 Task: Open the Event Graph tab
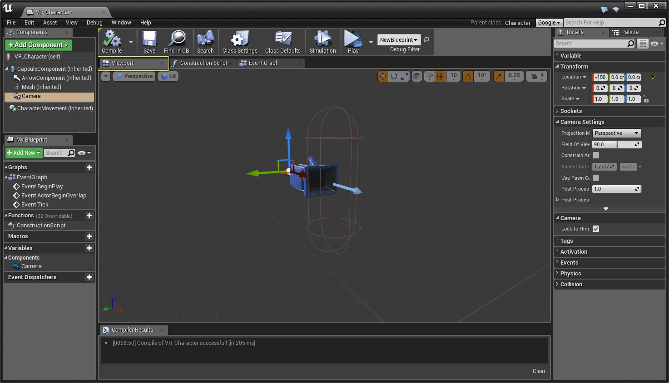[x=263, y=63]
